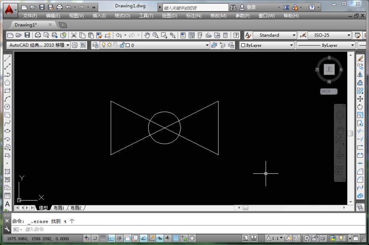Open the undo history dropdown arrow
The height and width of the screenshot is (245, 369).
point(125,35)
